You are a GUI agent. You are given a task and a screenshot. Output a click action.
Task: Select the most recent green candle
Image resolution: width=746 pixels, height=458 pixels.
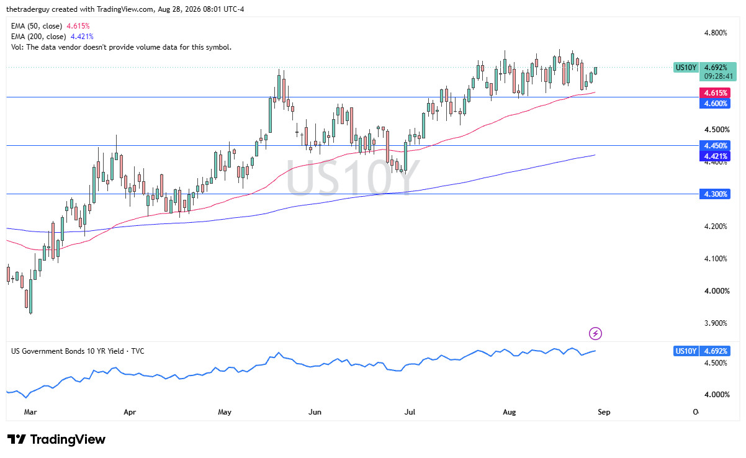point(596,71)
